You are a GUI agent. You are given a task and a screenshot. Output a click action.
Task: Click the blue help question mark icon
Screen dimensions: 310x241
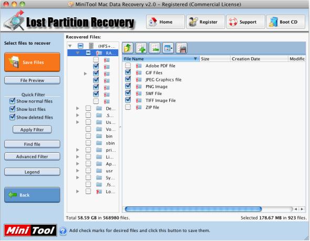pos(63,231)
